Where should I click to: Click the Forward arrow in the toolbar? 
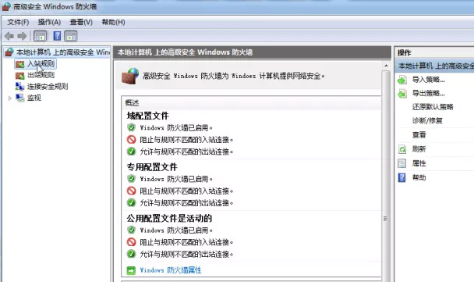22,36
